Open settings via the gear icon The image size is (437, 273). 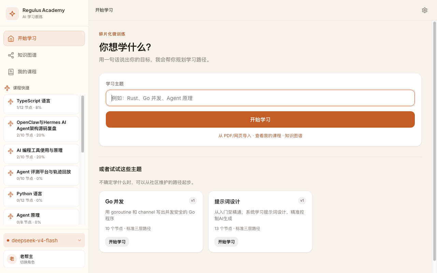(x=425, y=10)
